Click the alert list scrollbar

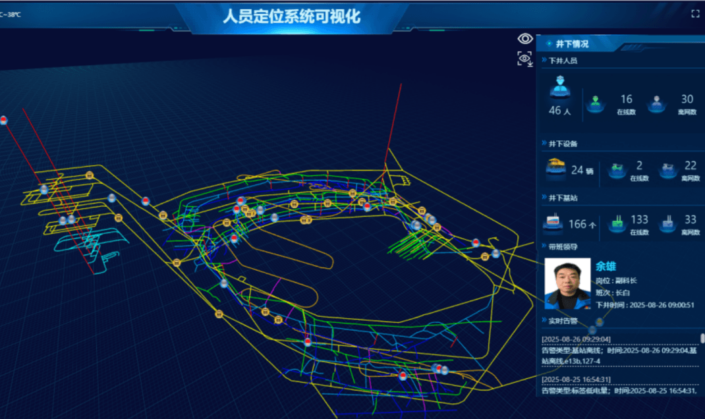click(x=702, y=338)
